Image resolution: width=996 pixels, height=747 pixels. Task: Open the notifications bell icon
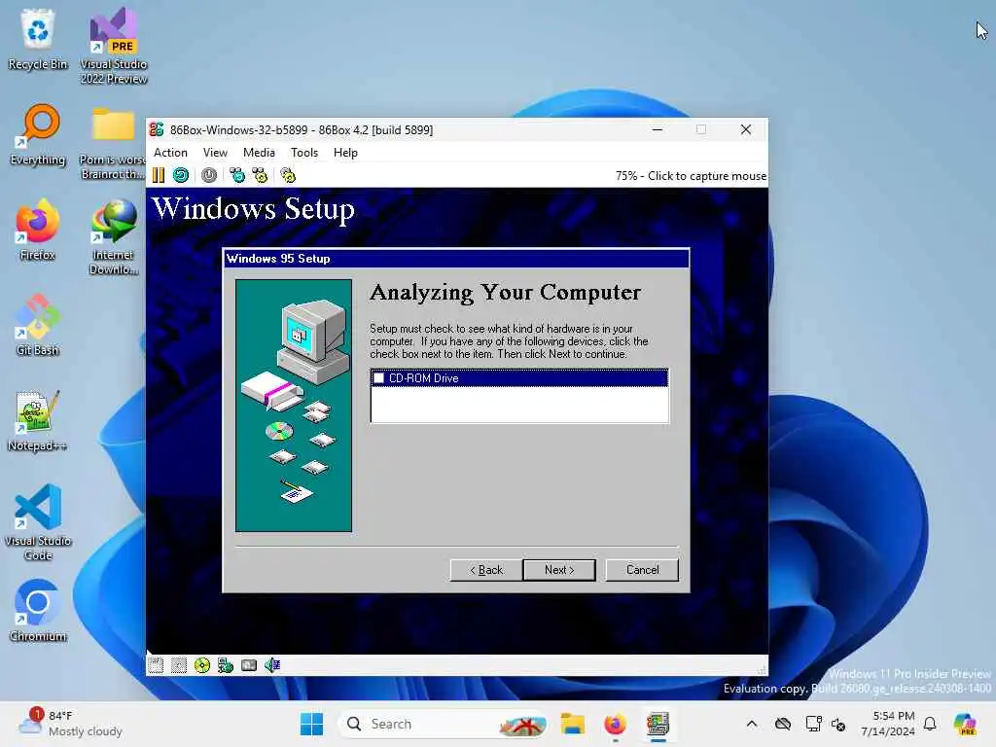click(x=930, y=724)
